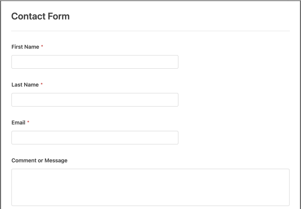
Task: Select the Last Name field label
Action: (25, 84)
